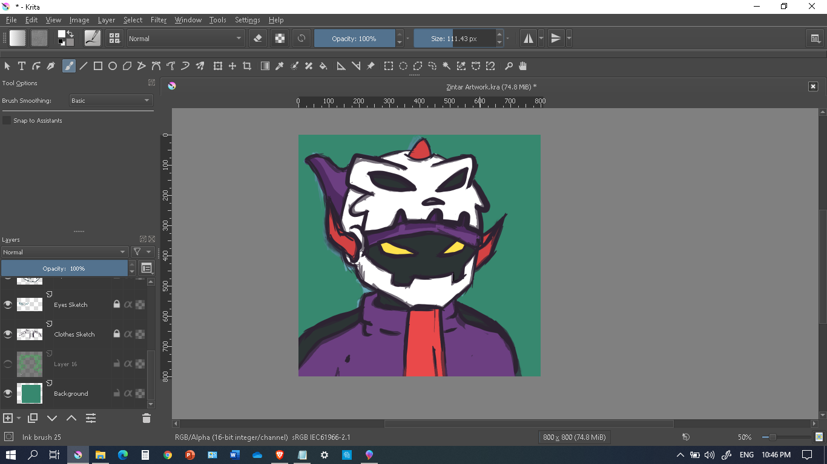Select the Assistant ruler tool
This screenshot has width=827, height=464.
click(341, 66)
